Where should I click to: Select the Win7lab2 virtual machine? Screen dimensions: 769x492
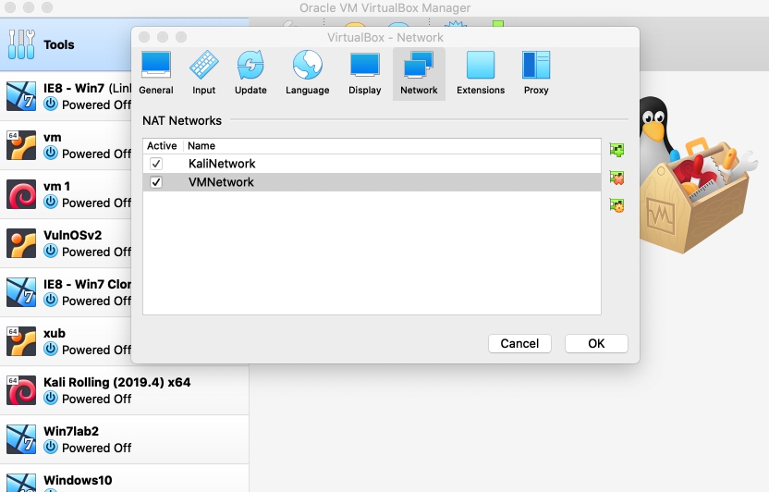[x=124, y=439]
